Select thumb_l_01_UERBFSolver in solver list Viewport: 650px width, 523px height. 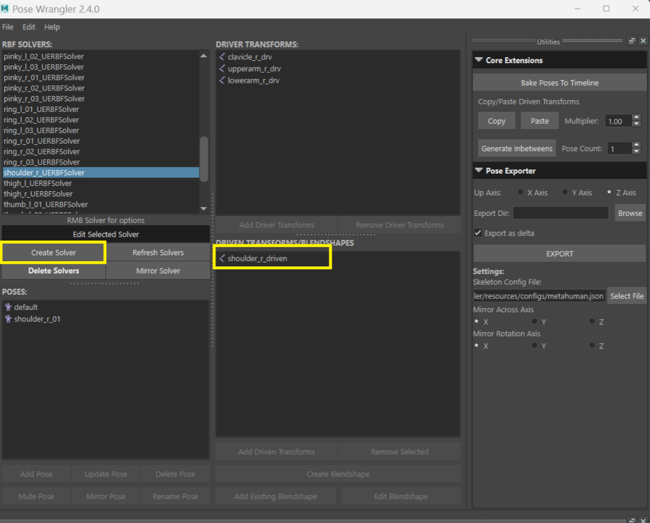point(101,204)
